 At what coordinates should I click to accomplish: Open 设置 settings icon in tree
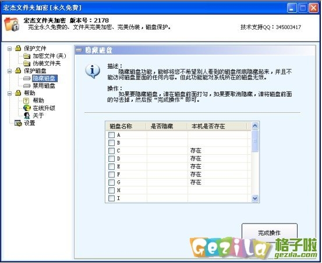pos(18,123)
